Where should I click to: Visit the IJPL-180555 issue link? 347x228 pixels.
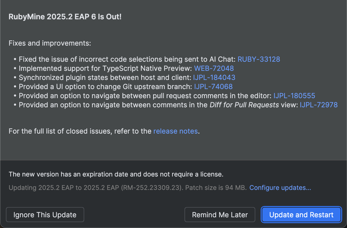(x=294, y=96)
